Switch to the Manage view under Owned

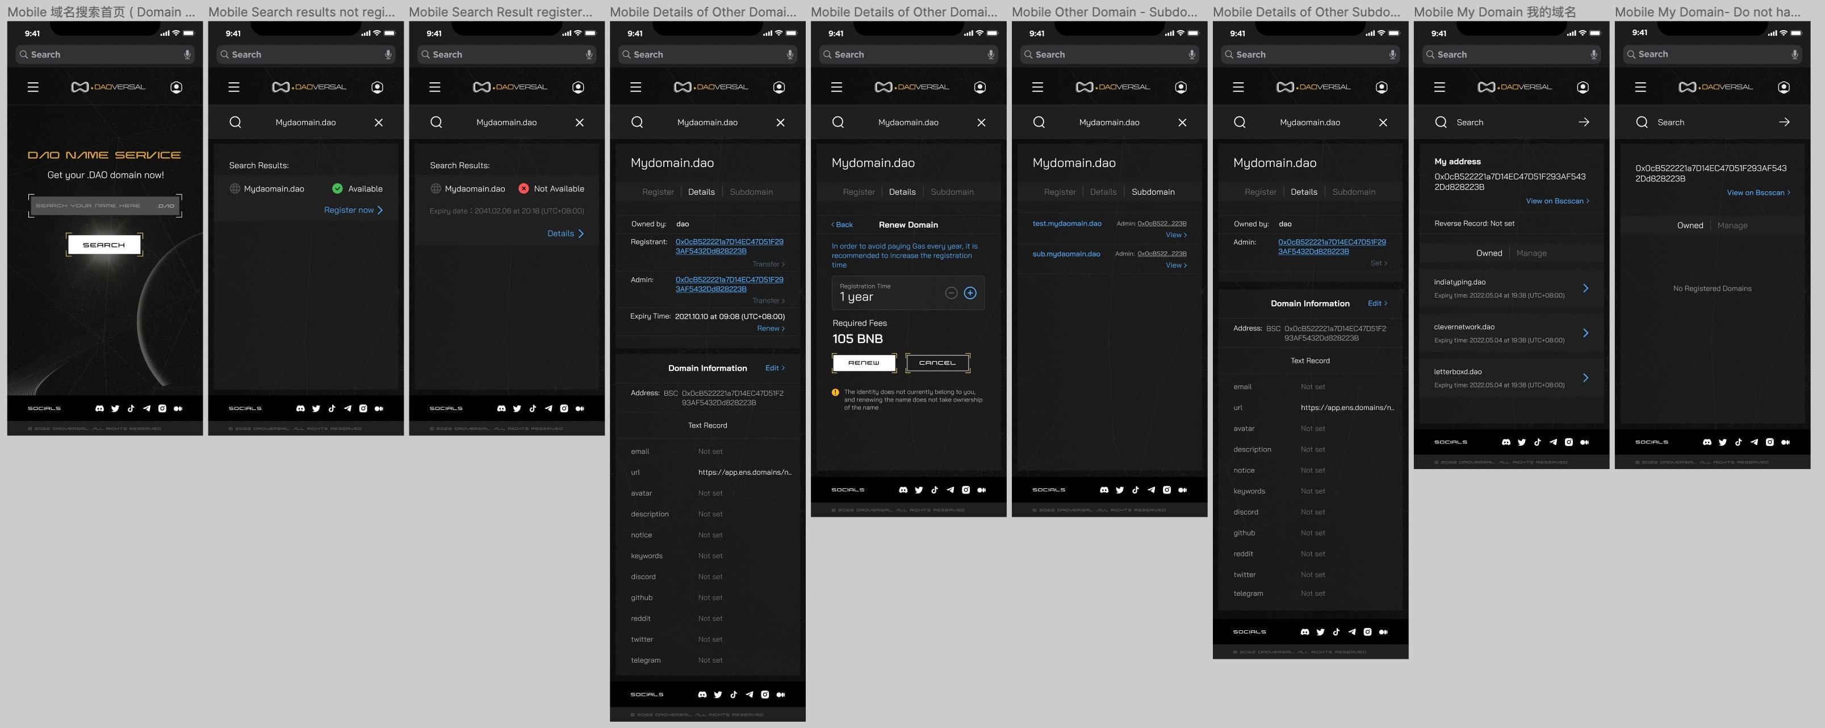[x=1531, y=253]
